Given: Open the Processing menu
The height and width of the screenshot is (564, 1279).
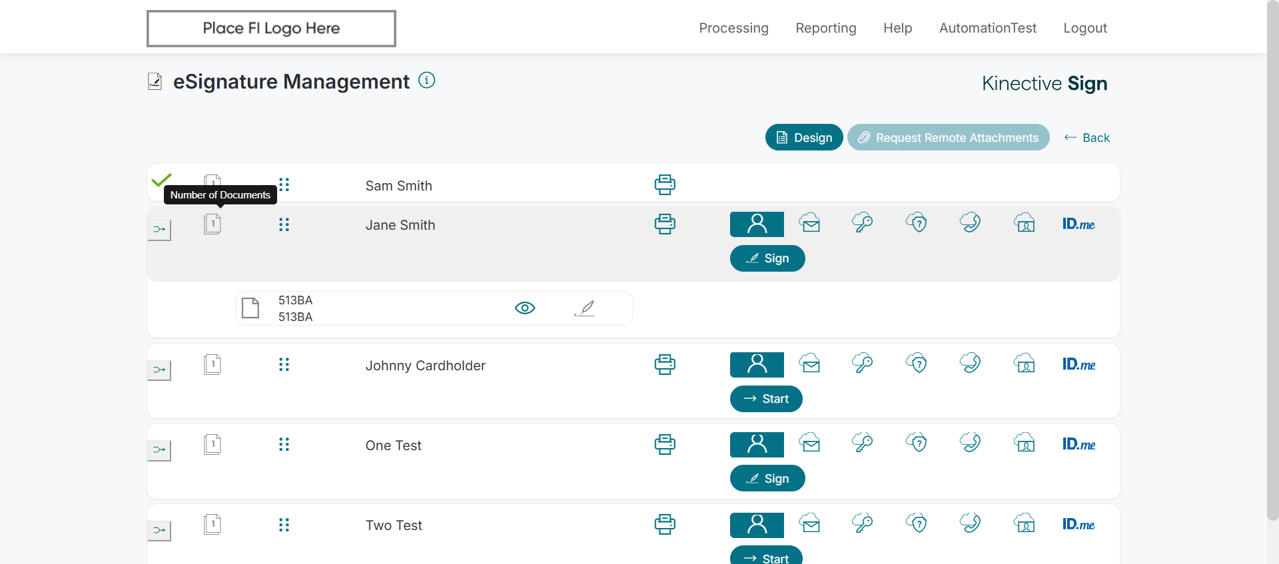Looking at the screenshot, I should click(x=733, y=28).
